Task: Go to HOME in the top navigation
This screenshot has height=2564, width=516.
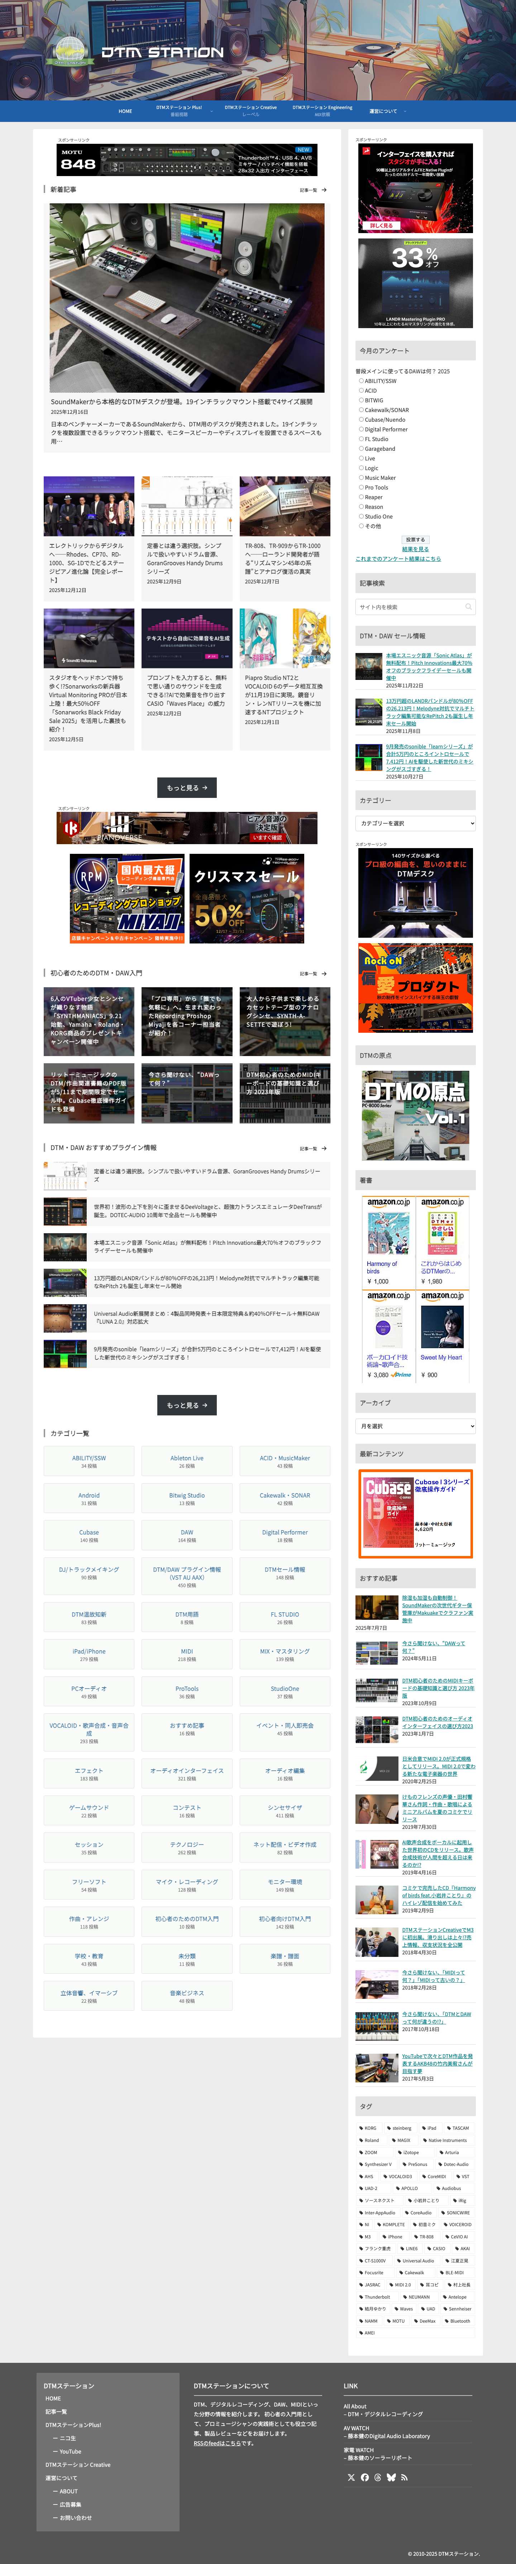Action: pos(125,112)
